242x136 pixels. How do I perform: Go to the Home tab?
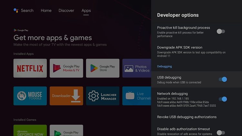[x=46, y=11]
